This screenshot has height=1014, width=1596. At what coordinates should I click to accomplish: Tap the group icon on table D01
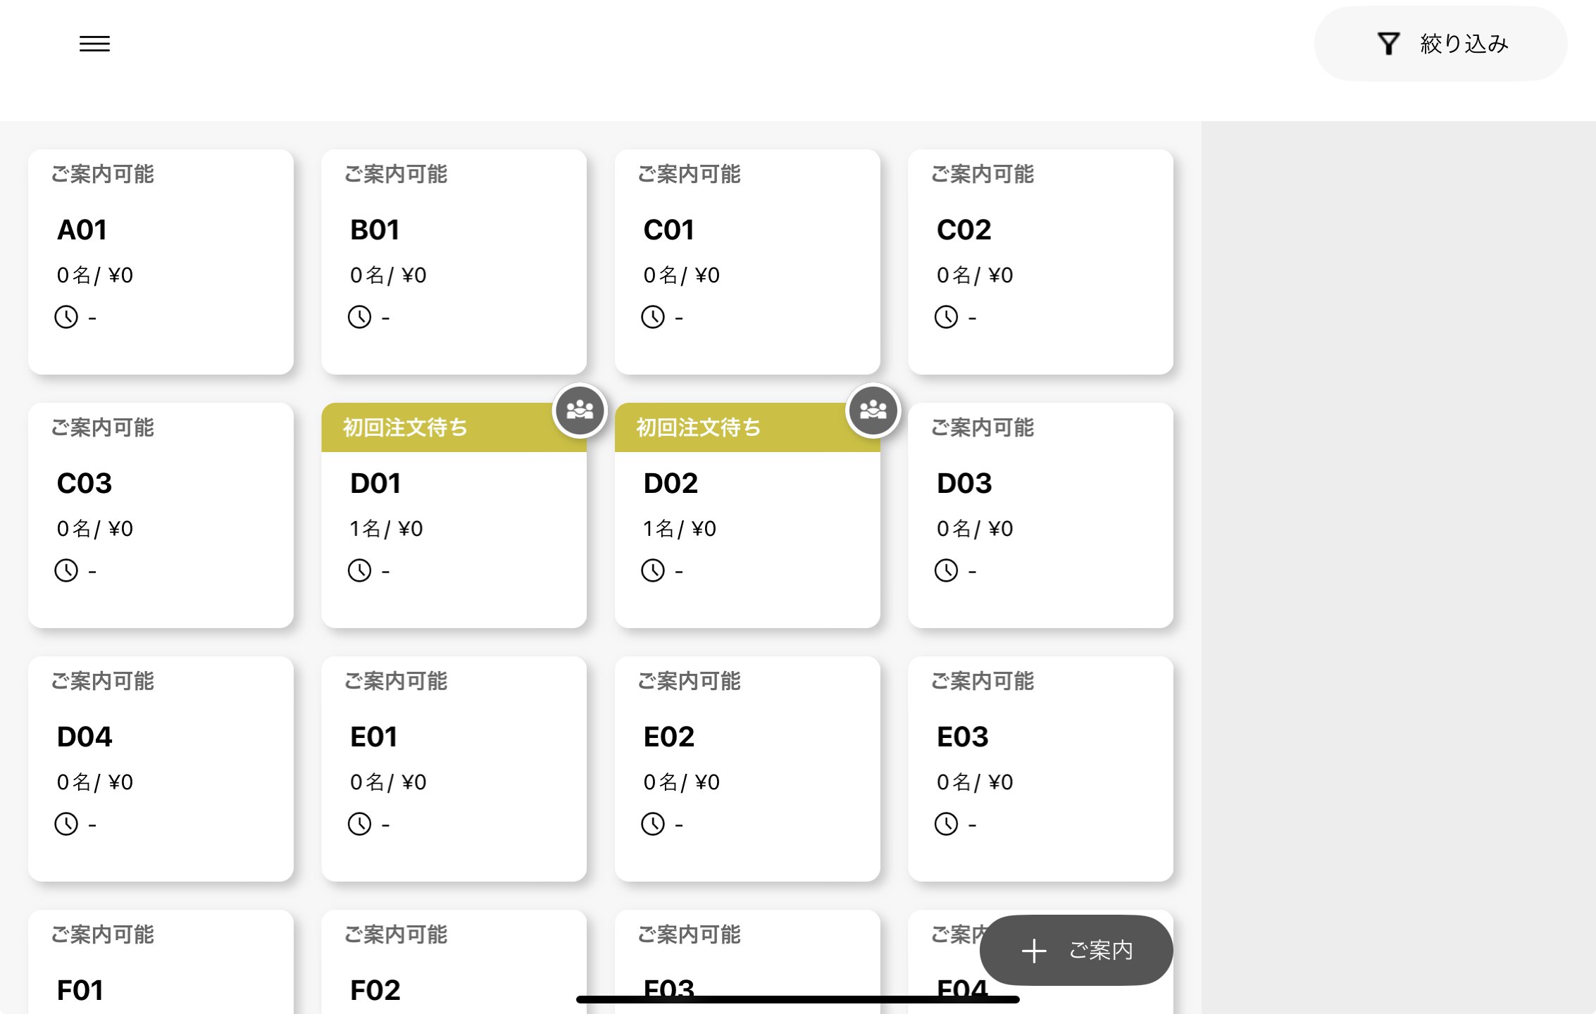coord(580,410)
